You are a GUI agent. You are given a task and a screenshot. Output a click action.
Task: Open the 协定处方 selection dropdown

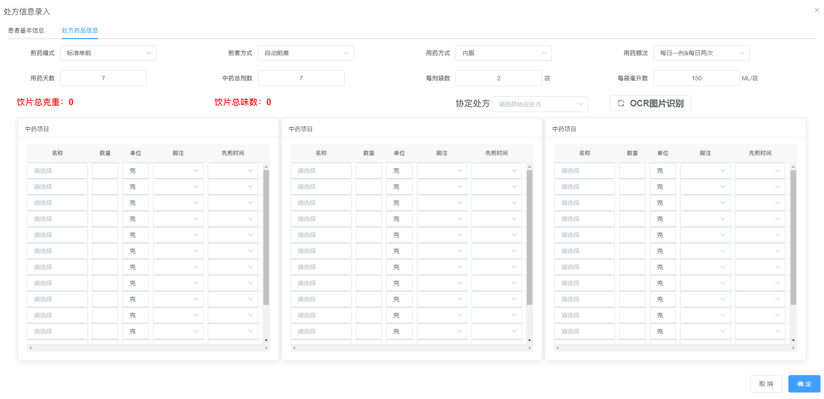[x=540, y=104]
